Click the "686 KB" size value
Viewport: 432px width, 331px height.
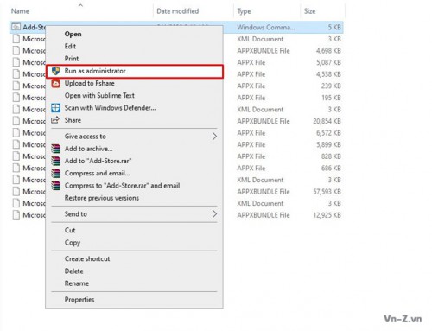point(331,169)
